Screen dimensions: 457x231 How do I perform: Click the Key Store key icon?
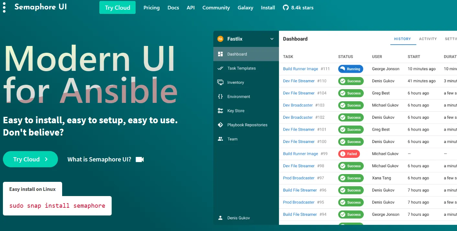[x=220, y=111]
